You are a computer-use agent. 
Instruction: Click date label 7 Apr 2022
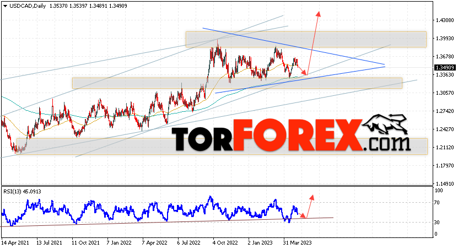click(x=154, y=243)
